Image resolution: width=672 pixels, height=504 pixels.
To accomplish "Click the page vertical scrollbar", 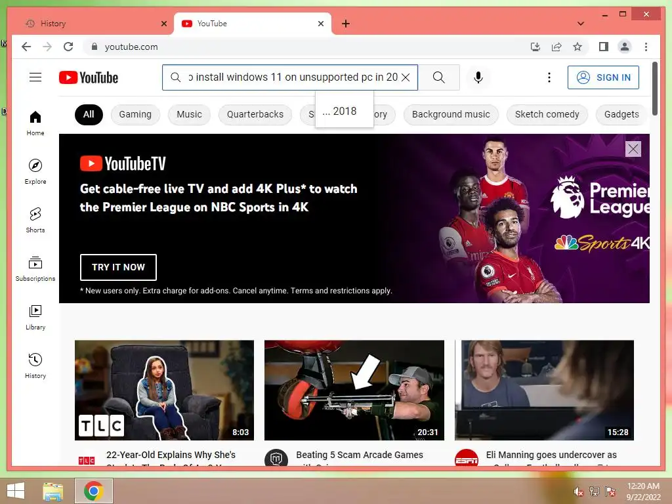I will click(x=655, y=89).
